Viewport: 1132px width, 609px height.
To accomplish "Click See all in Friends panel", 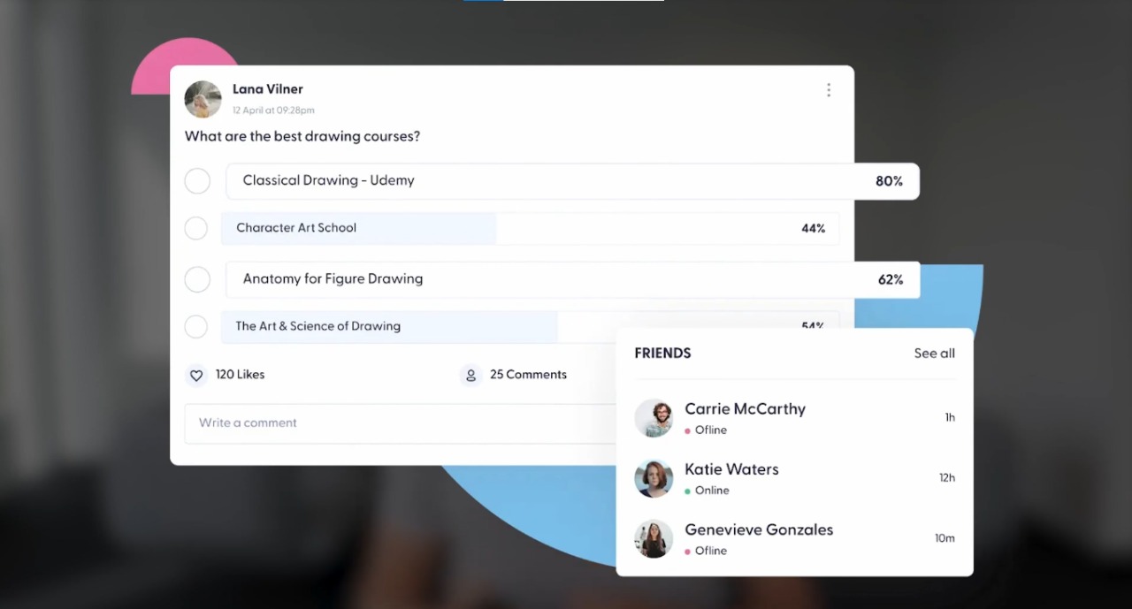I will pyautogui.click(x=934, y=354).
